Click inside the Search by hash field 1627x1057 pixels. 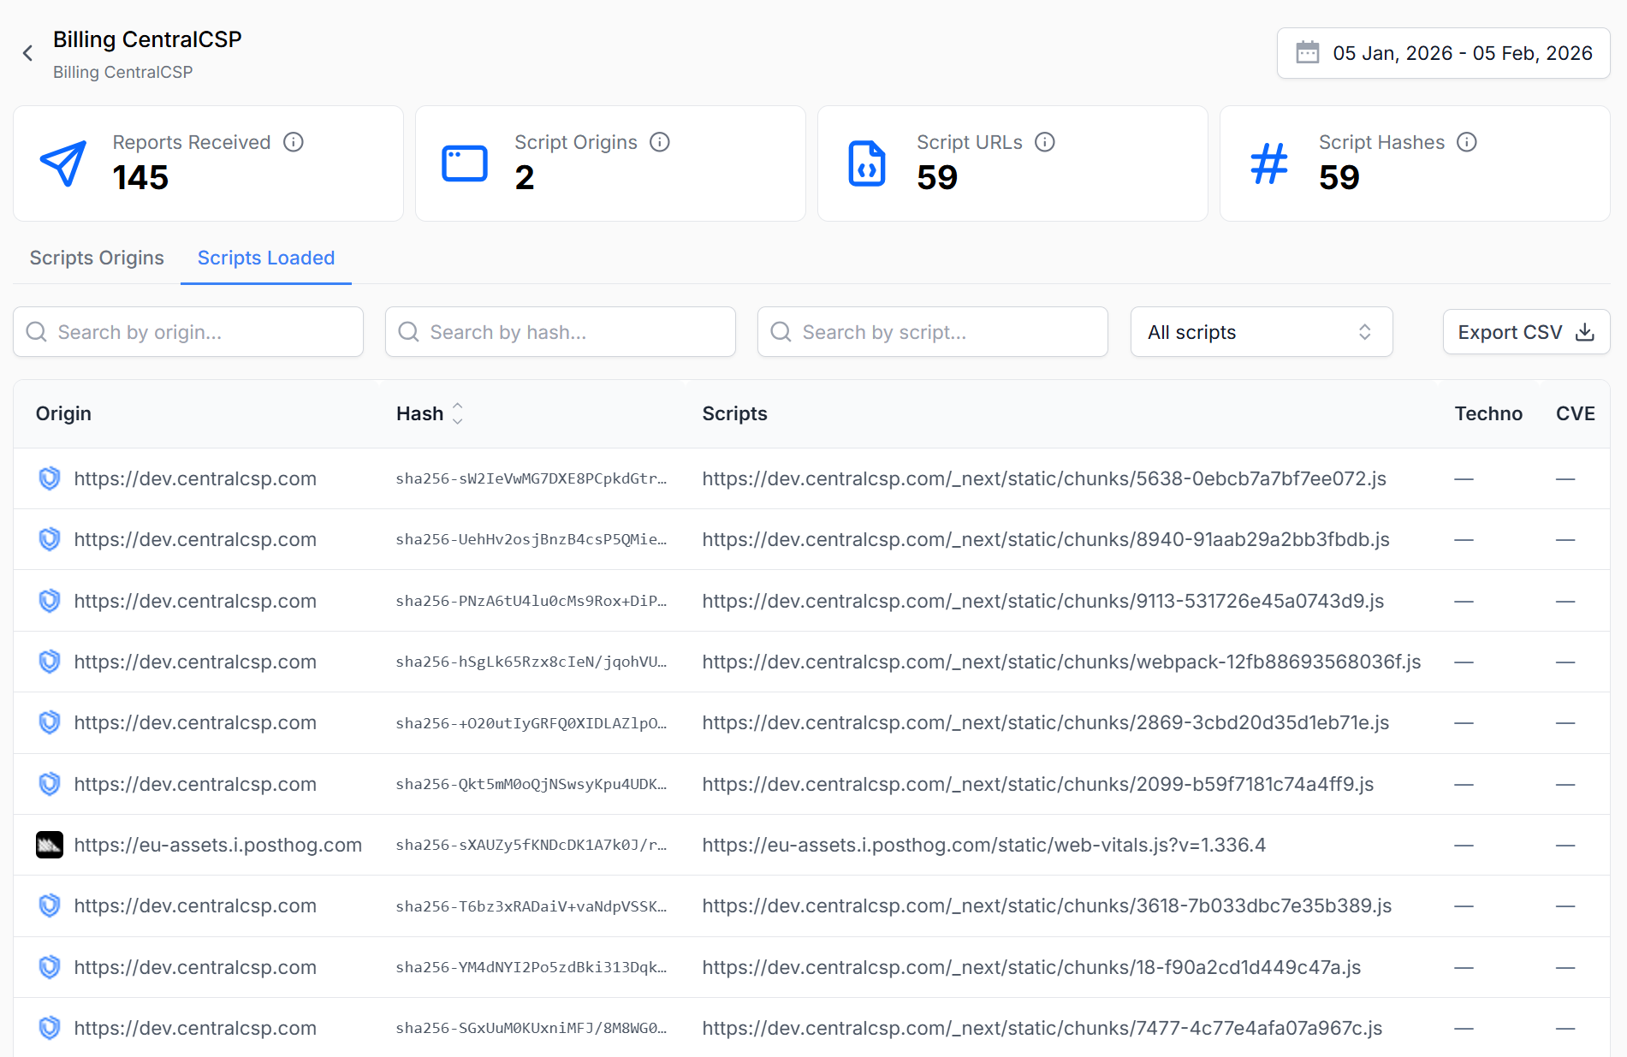pyautogui.click(x=561, y=332)
